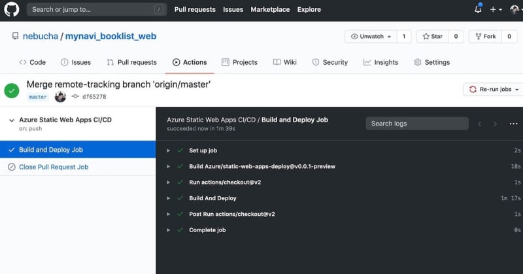The height and width of the screenshot is (274, 523).
Task: Switch to the Projects tab
Action: click(x=239, y=62)
